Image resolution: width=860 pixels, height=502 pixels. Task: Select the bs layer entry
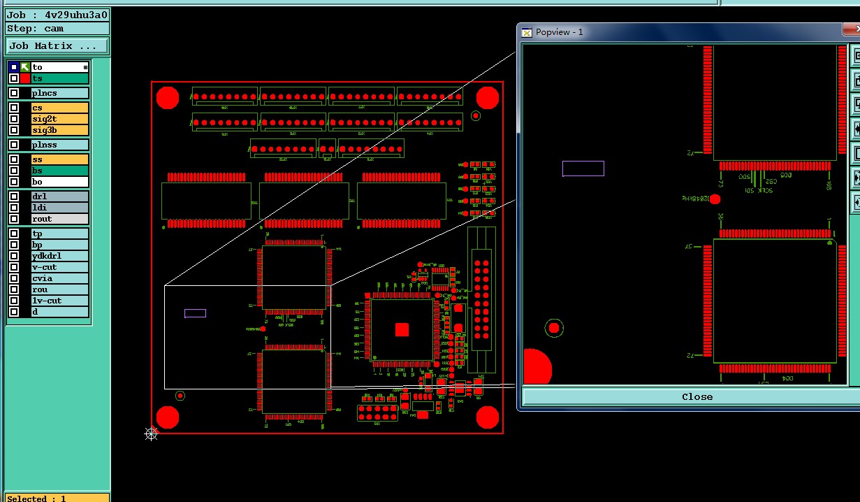(60, 171)
